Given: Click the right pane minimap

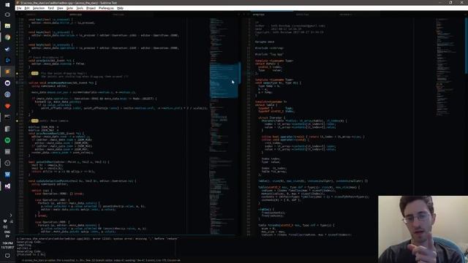Looking at the screenshot, I should point(449,67).
